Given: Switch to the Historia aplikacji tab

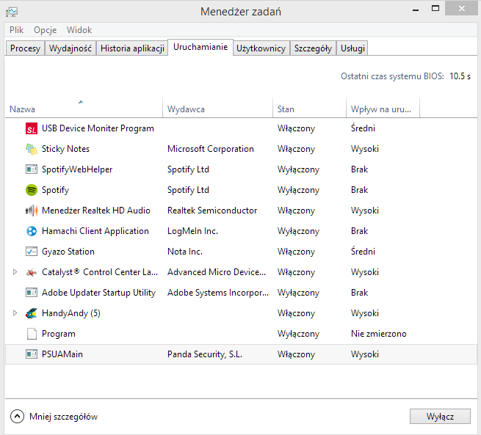Looking at the screenshot, I should click(x=132, y=48).
